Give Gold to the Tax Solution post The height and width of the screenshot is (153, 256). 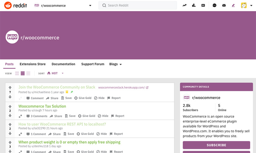click(86, 116)
